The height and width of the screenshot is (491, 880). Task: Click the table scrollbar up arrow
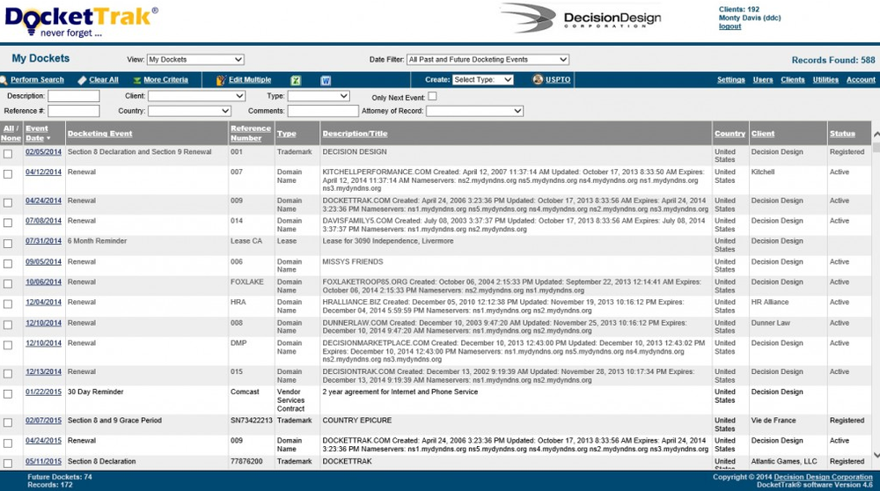(x=876, y=135)
